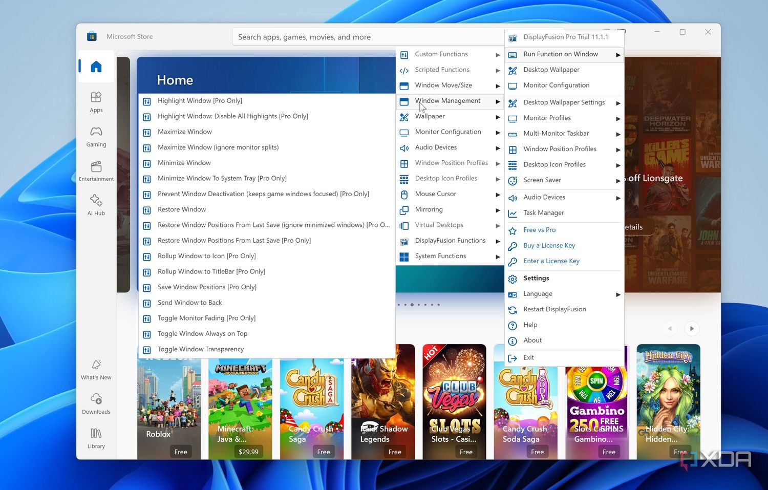Click the Mouse Cursor submenu icon
768x490 pixels.
[x=404, y=195]
